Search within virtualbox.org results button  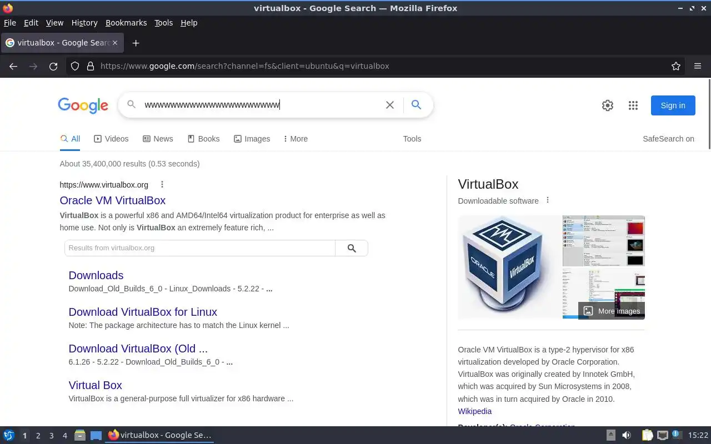(352, 248)
